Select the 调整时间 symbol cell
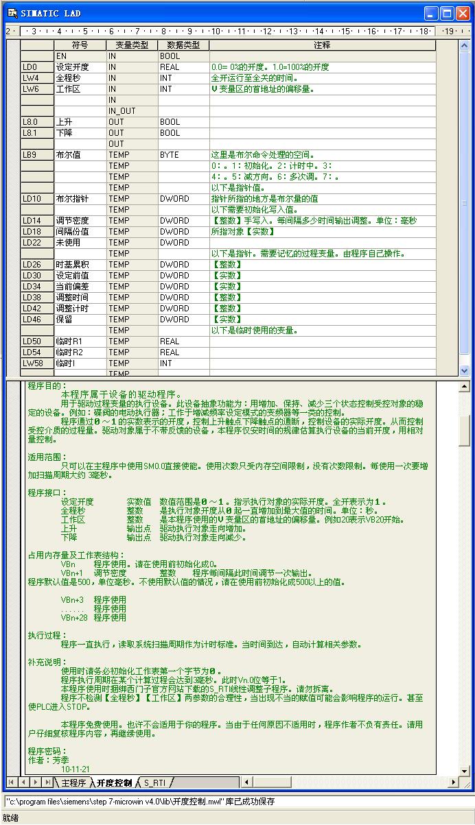 tap(80, 298)
